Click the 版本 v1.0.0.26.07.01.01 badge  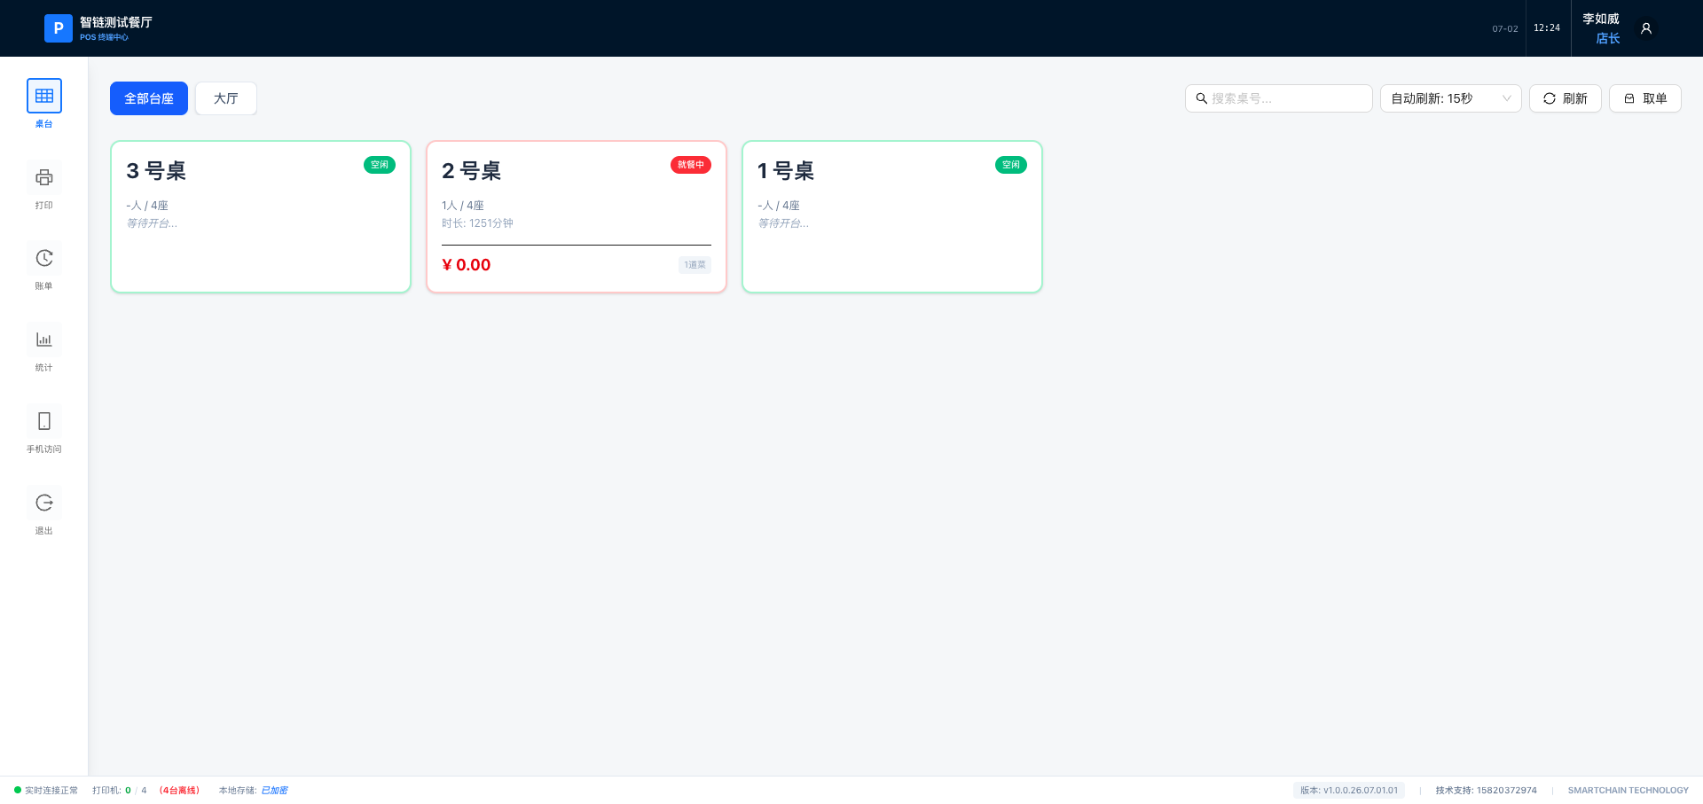click(x=1349, y=790)
